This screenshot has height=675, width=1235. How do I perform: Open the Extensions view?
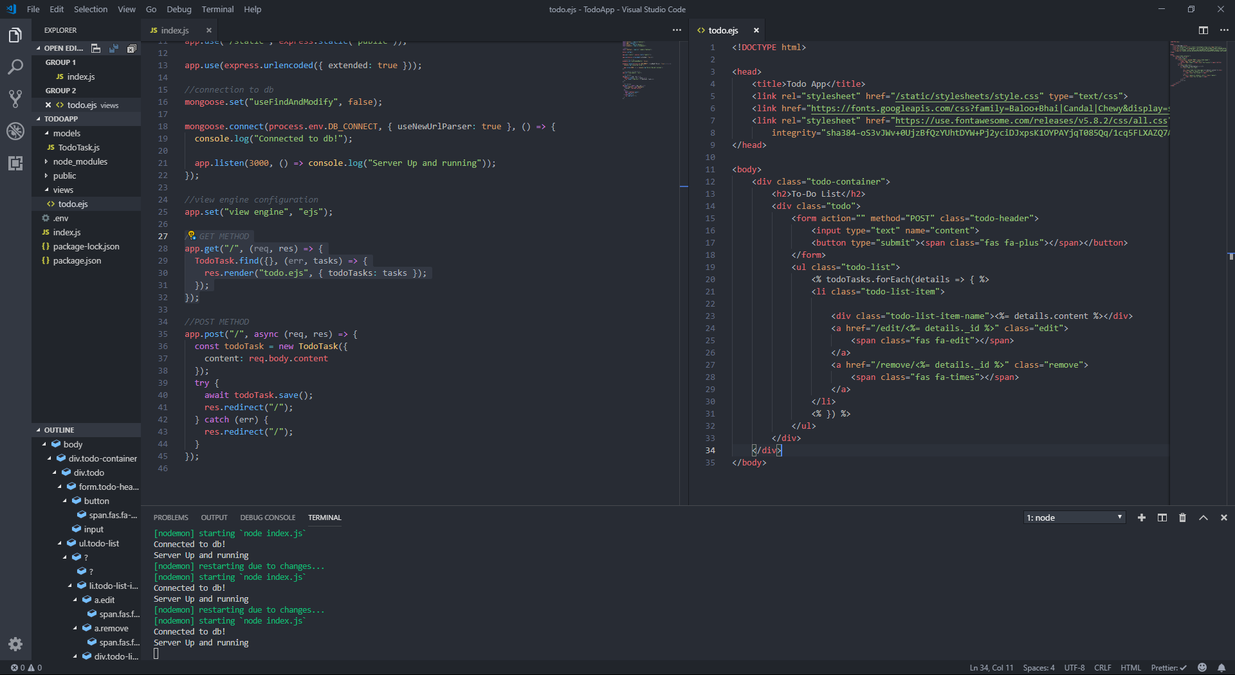[x=15, y=163]
